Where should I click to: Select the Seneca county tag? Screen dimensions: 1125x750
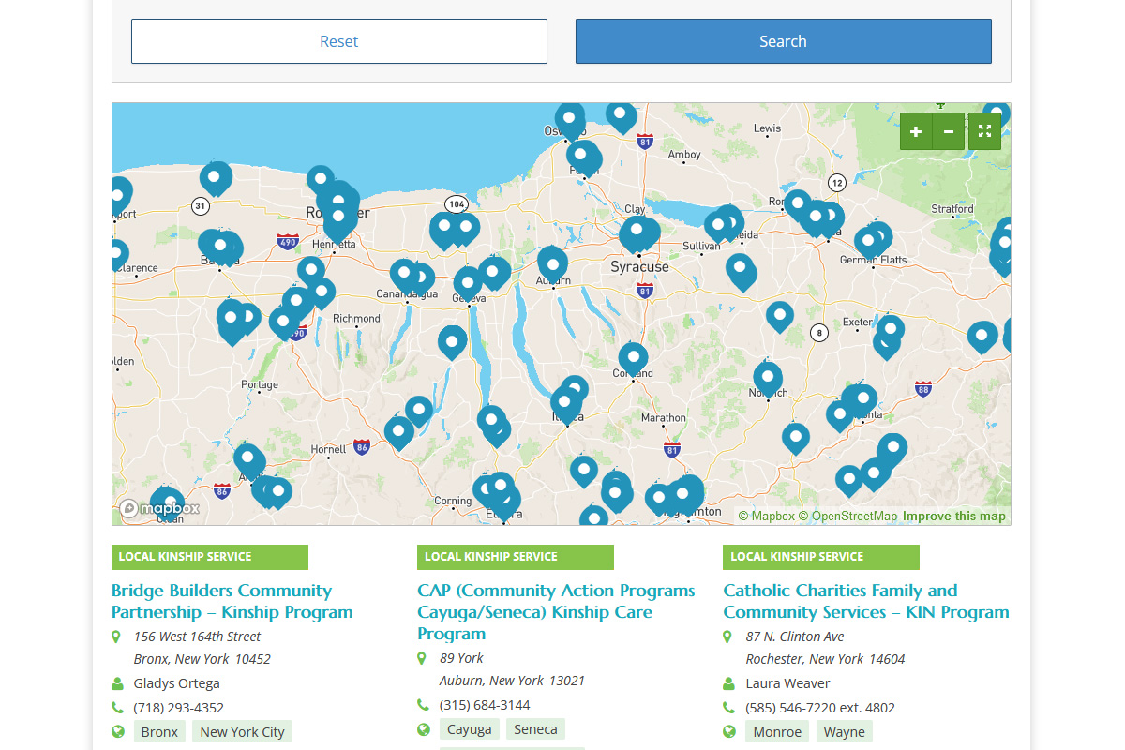536,729
